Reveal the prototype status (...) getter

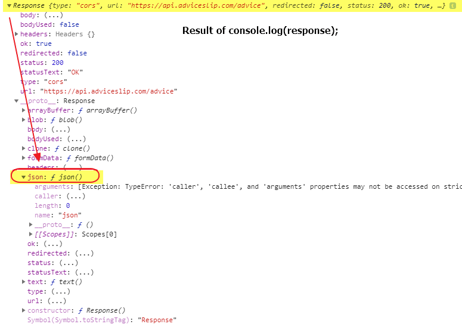pos(69,263)
